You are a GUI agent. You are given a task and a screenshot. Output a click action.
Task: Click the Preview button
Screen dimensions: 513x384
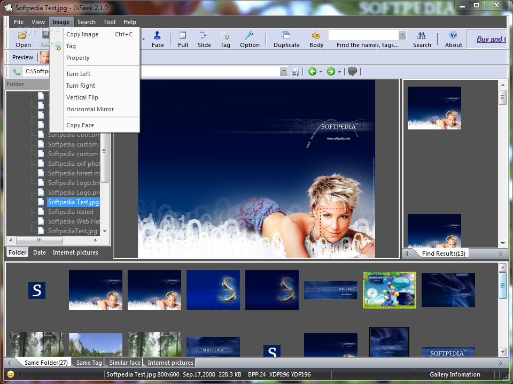[22, 57]
